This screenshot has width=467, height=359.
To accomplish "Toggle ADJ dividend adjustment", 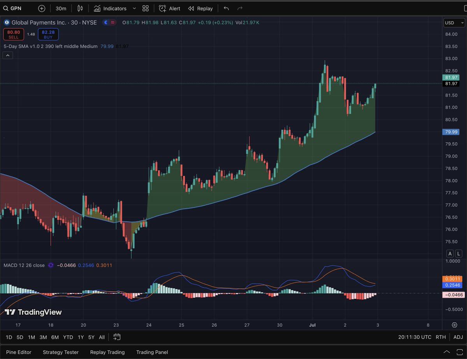I will click(458, 337).
